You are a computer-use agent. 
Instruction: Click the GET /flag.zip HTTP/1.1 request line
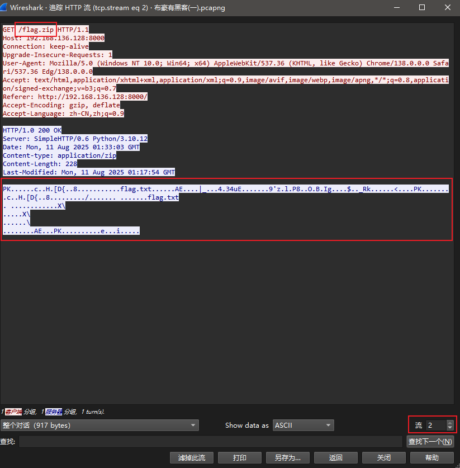click(x=46, y=30)
